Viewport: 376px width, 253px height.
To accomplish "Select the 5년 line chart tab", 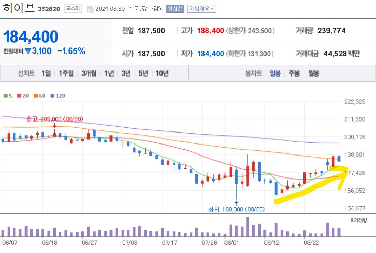I will coord(143,73).
